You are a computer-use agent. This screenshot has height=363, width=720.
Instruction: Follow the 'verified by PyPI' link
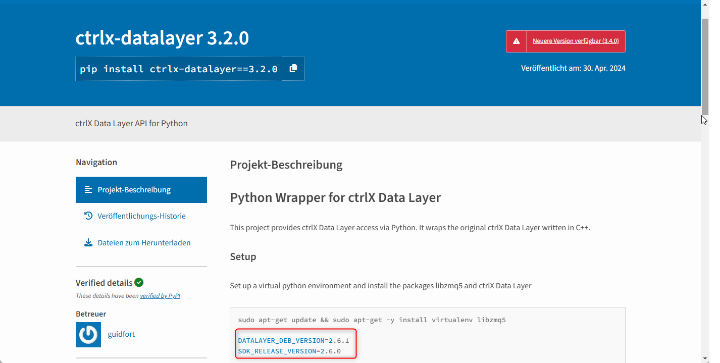click(160, 296)
